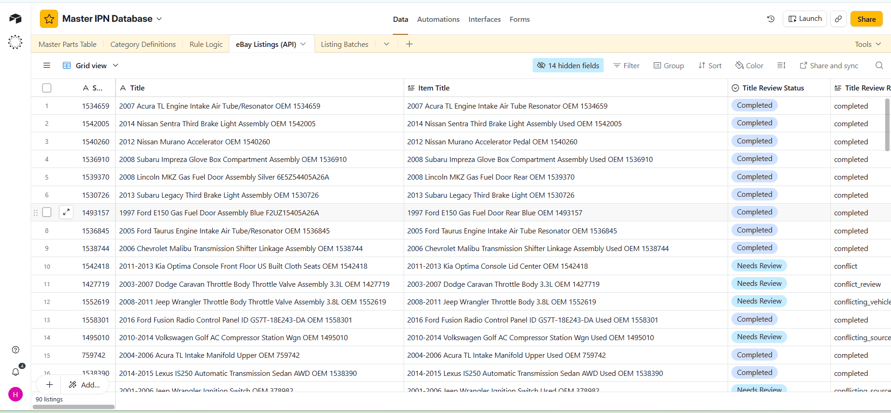Open Rule Logic table tab
Image resolution: width=891 pixels, height=413 pixels.
click(x=206, y=44)
